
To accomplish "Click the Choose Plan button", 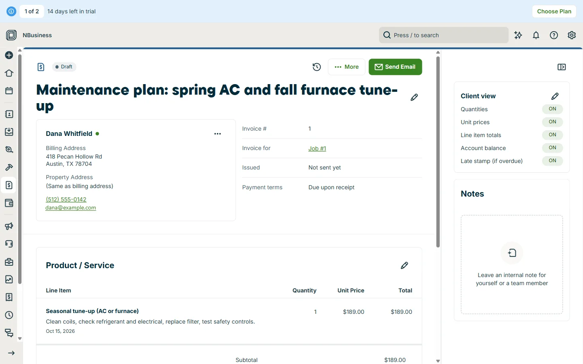I will tap(554, 11).
